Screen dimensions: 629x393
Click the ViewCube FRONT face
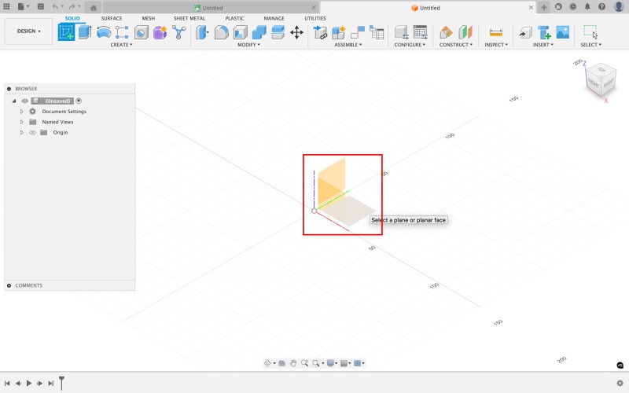[x=593, y=84]
